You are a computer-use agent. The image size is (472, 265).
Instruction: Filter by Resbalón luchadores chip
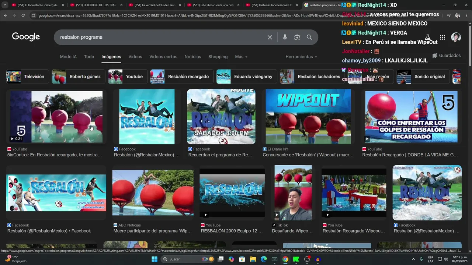coord(312,77)
